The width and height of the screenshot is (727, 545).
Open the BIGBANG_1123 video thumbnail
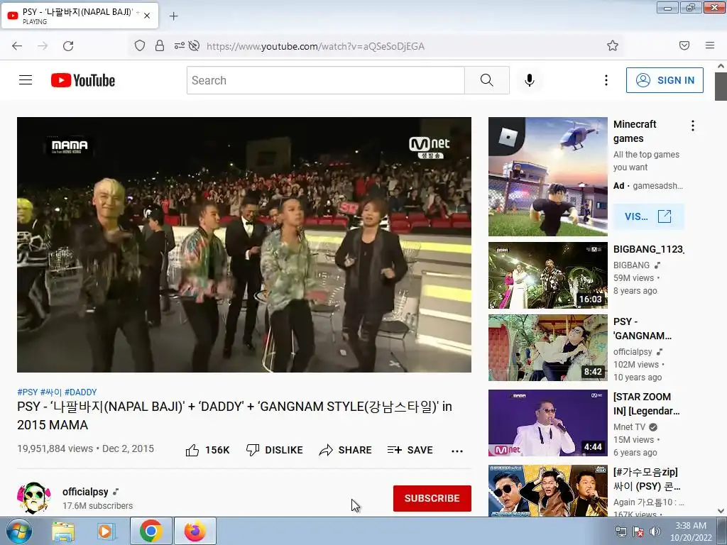coord(547,275)
